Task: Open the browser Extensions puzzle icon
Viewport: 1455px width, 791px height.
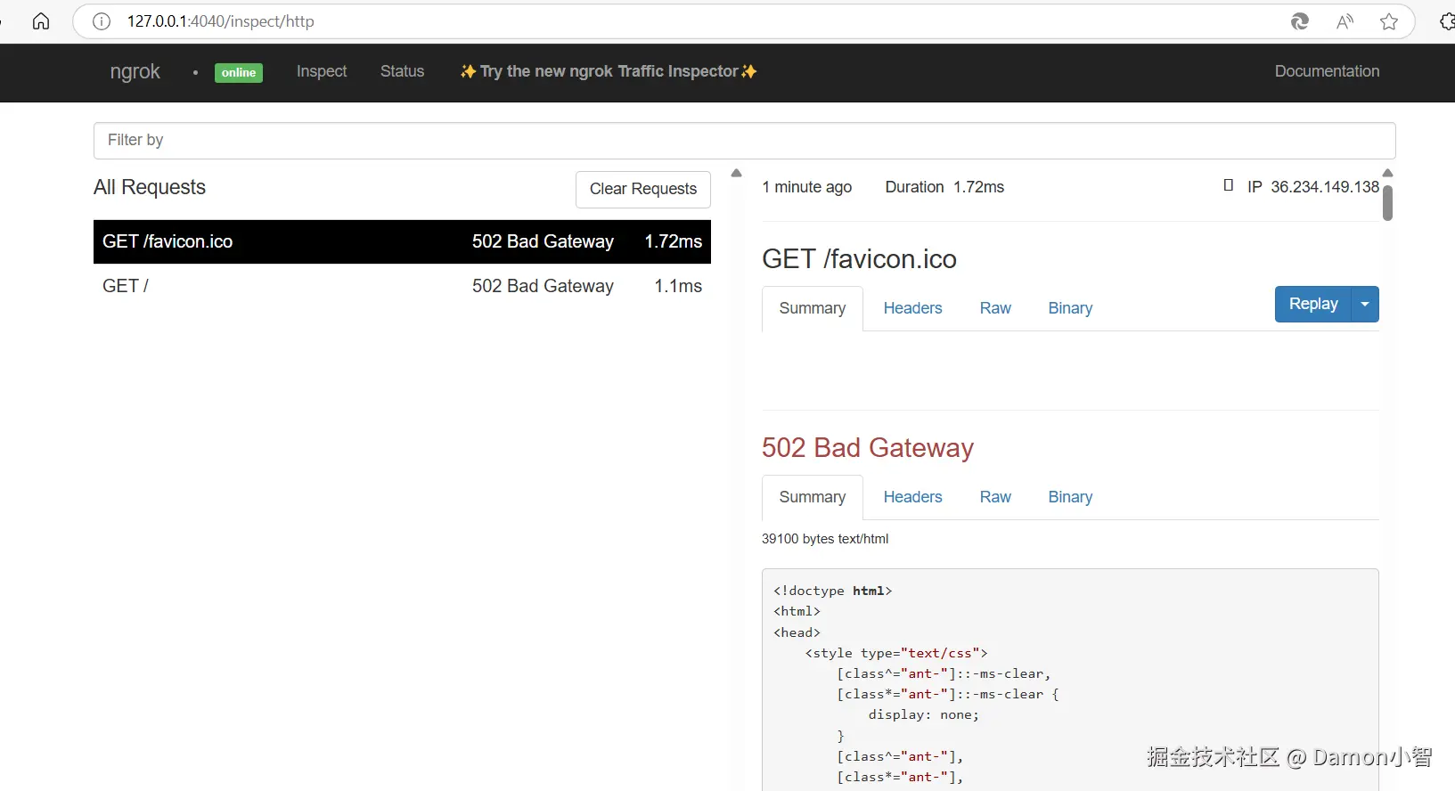Action: (x=1446, y=21)
